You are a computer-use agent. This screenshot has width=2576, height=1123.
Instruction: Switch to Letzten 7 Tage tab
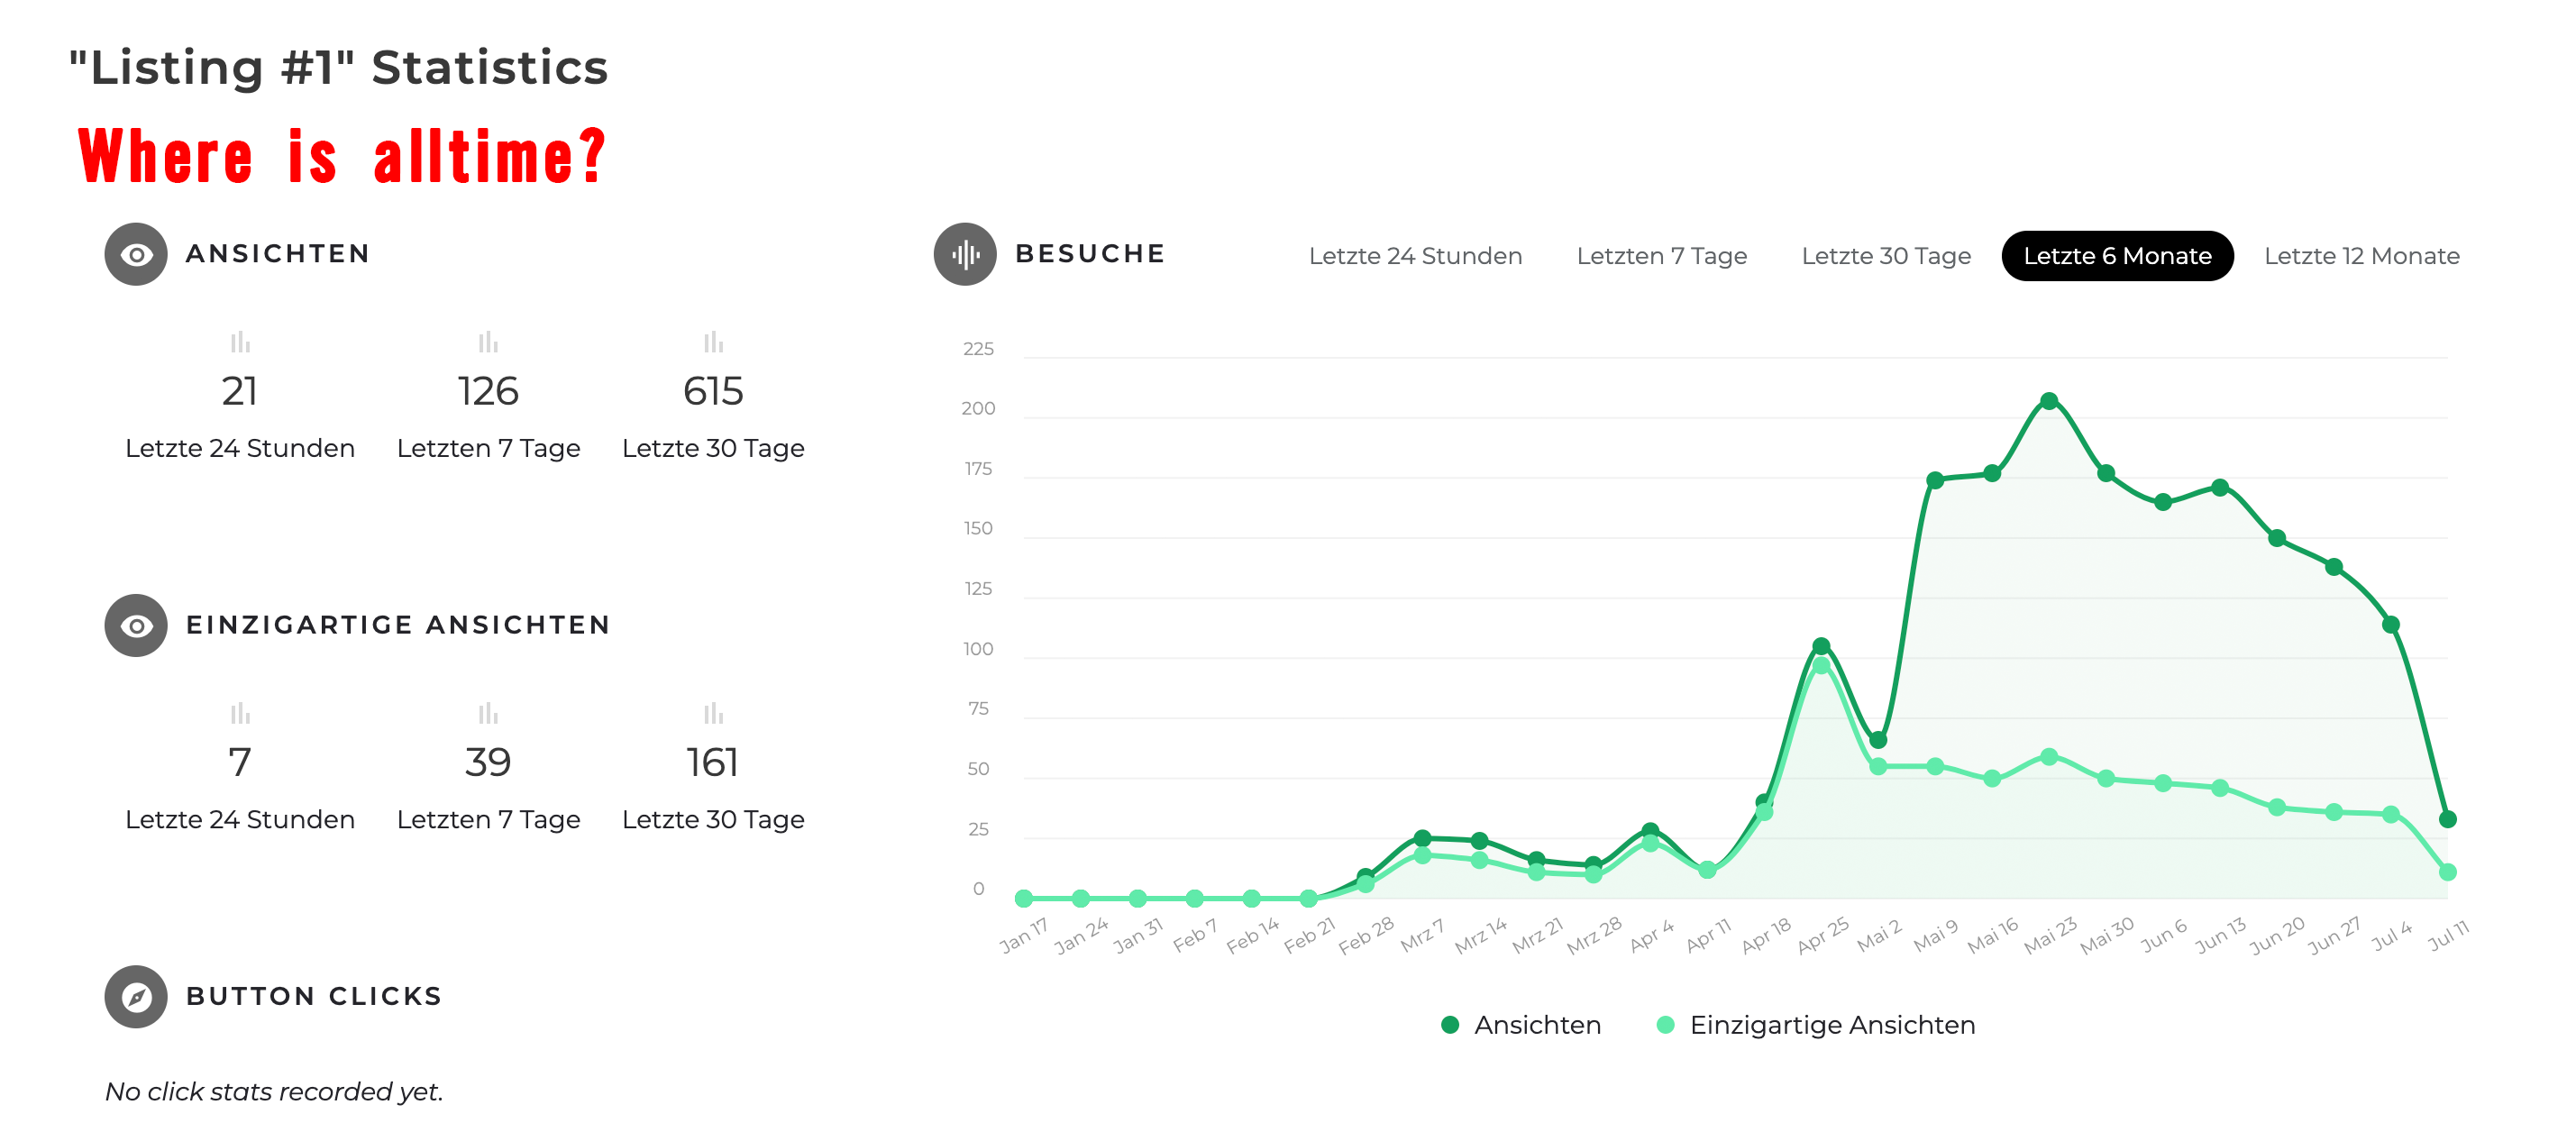(1662, 256)
